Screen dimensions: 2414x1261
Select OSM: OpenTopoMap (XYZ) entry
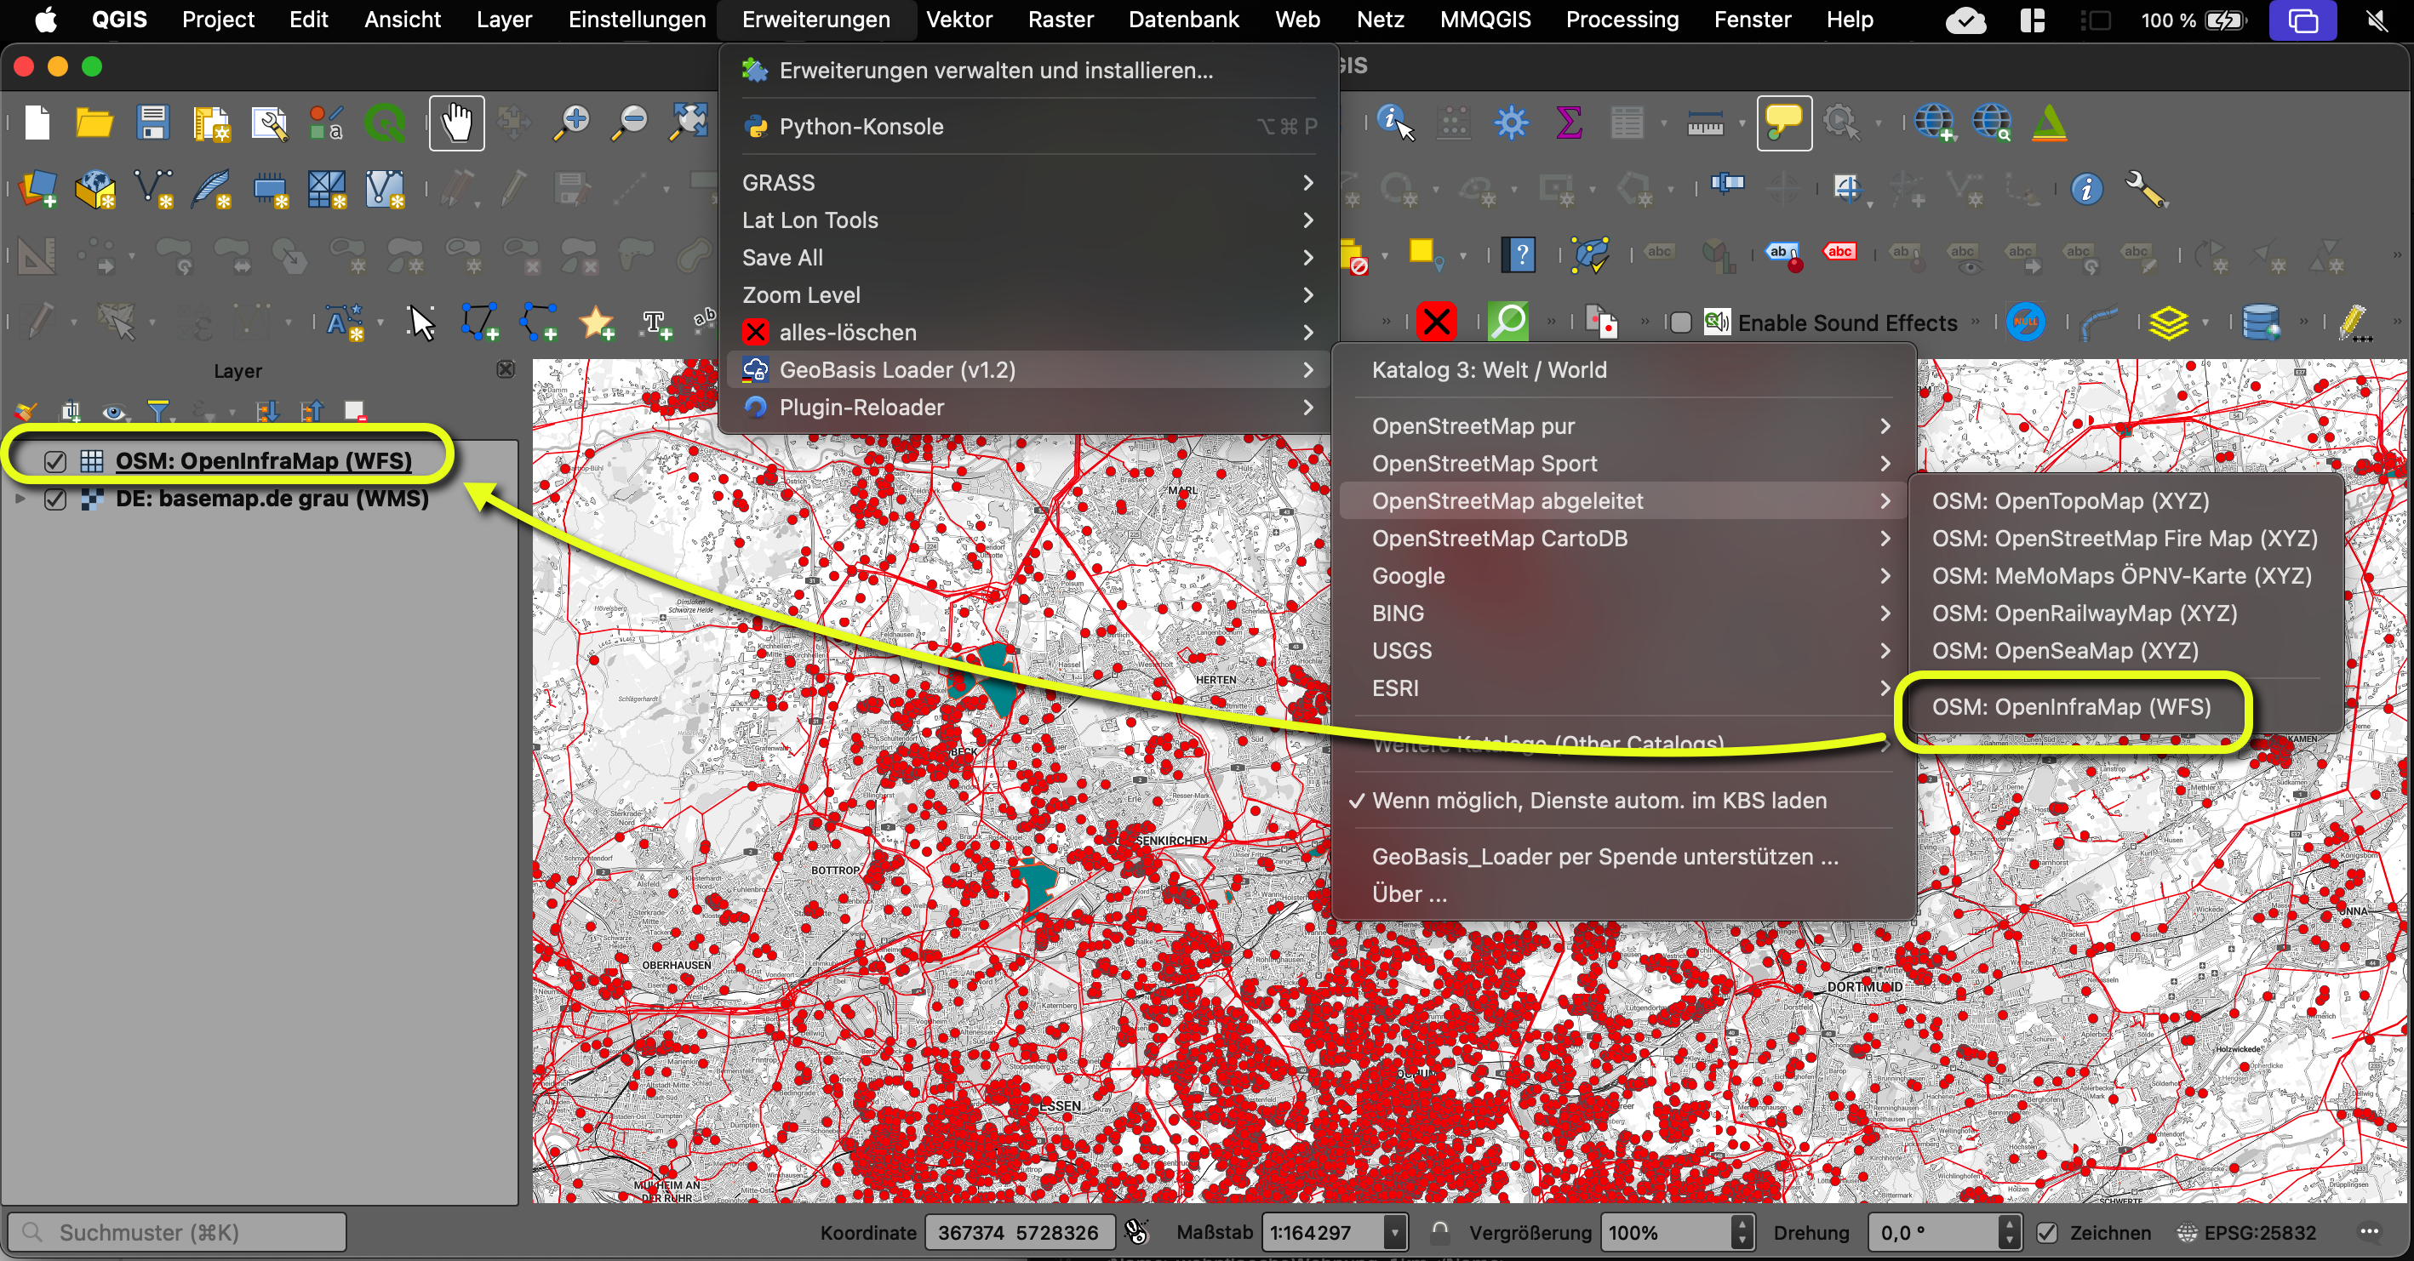(x=2071, y=501)
